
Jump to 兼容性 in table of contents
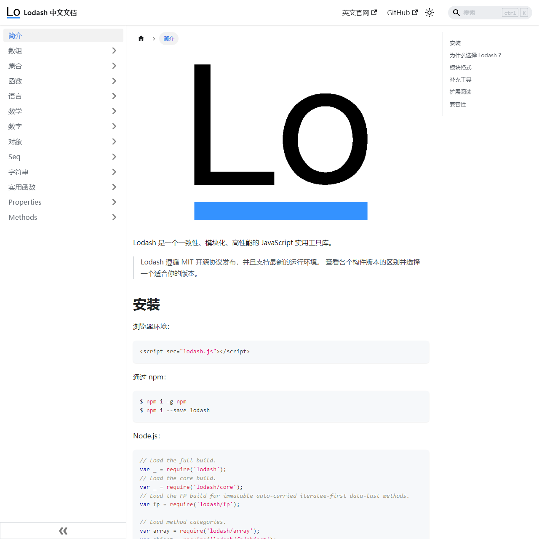(458, 104)
